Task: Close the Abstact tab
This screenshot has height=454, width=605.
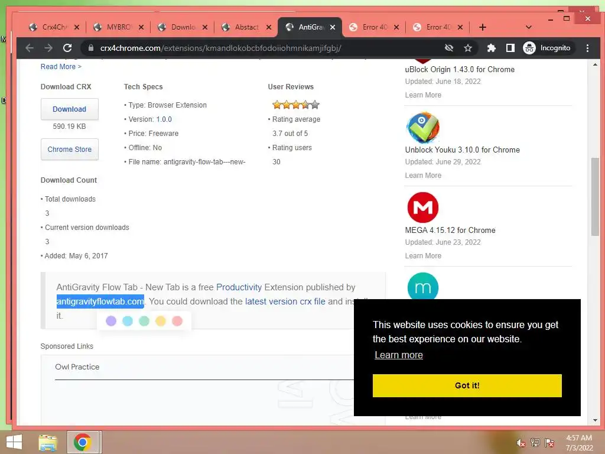Action: click(x=269, y=27)
